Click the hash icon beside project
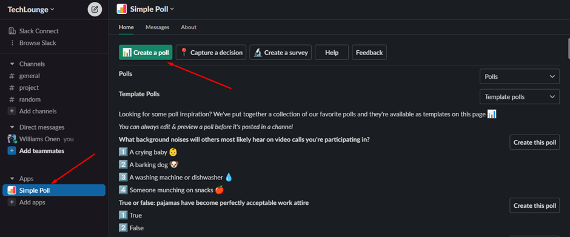This screenshot has width=570, height=237. (x=12, y=88)
